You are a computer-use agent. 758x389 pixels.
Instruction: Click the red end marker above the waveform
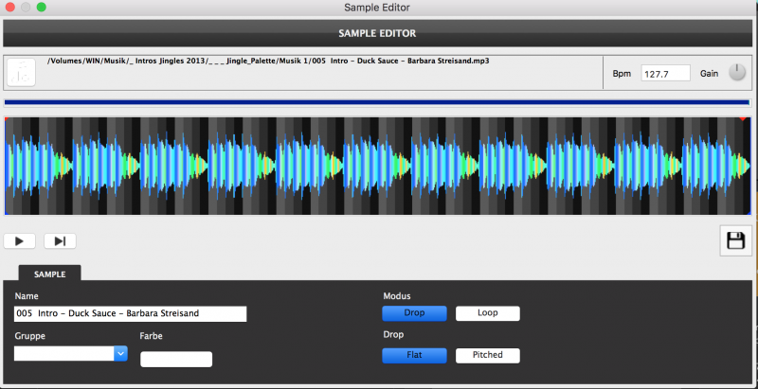click(742, 119)
